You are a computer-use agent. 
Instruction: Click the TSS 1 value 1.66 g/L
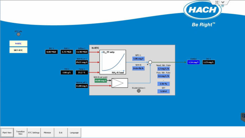pyautogui.click(x=67, y=73)
